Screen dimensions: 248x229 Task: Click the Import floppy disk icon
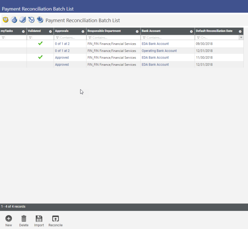tap(39, 219)
